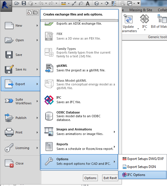
Task: Choose Export Setups DWG/DXF
Action: [143, 159]
